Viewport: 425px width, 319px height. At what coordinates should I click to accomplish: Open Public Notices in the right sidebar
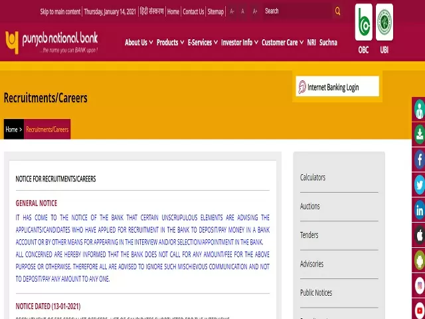[316, 292]
